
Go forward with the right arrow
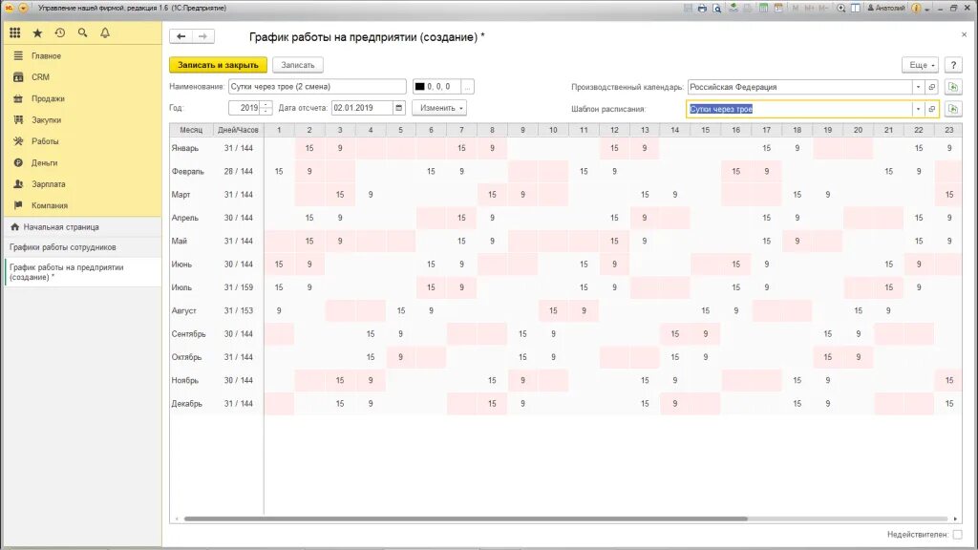[x=203, y=36]
